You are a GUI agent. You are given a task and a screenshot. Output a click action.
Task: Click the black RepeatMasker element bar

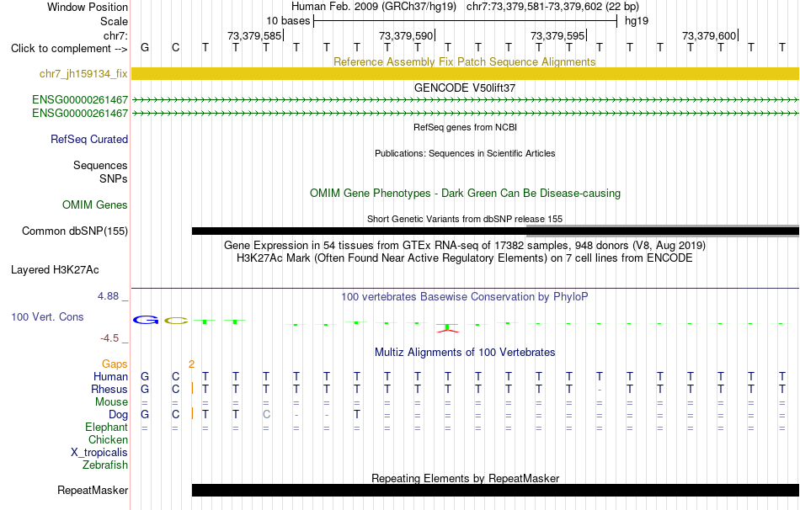point(495,490)
